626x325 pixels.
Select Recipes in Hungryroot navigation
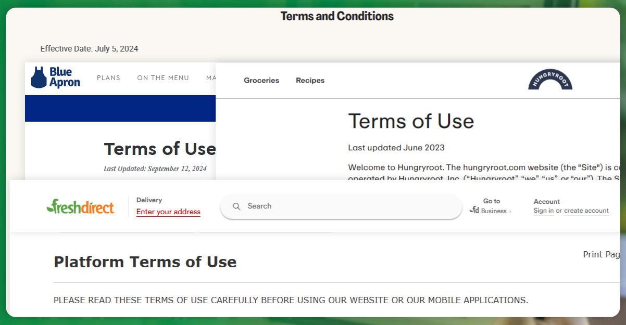(310, 81)
